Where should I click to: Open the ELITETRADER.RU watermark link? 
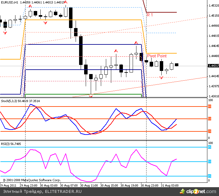click(63, 191)
